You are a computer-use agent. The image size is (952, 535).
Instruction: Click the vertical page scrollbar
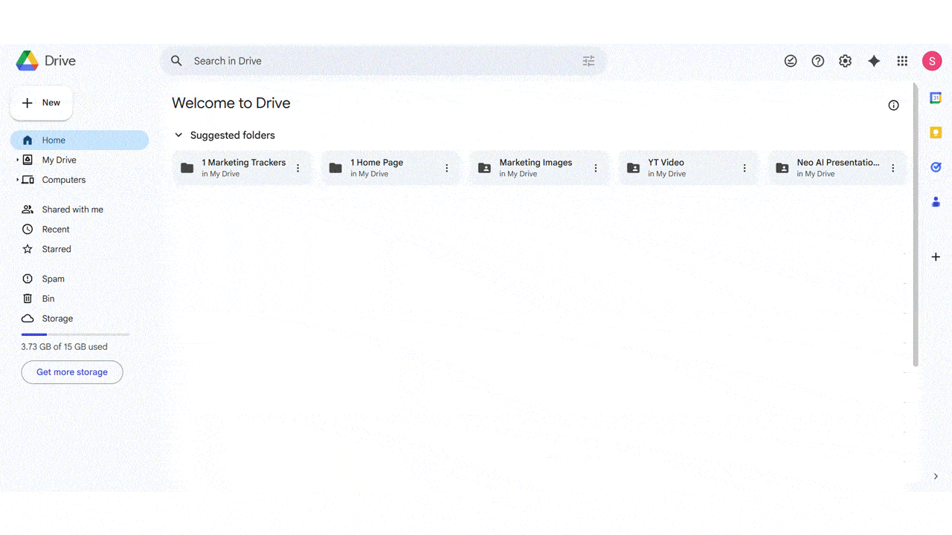click(916, 225)
